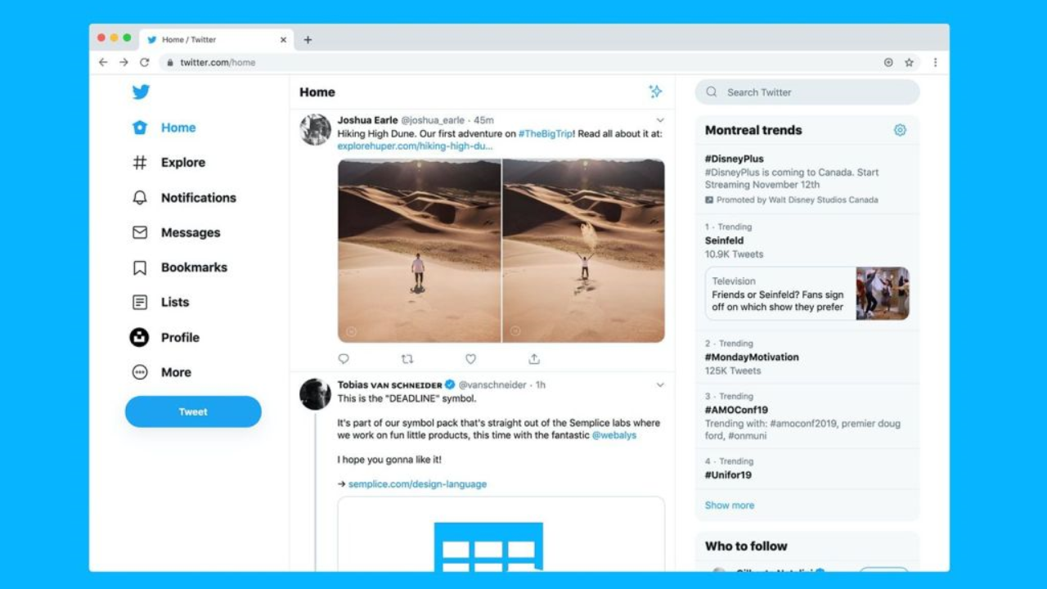Share Joshua Earle's tweet
Image resolution: width=1047 pixels, height=589 pixels.
tap(534, 359)
